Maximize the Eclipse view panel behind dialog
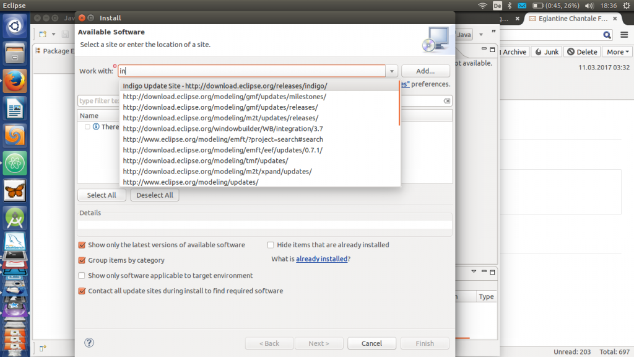The image size is (634, 357). point(492,50)
